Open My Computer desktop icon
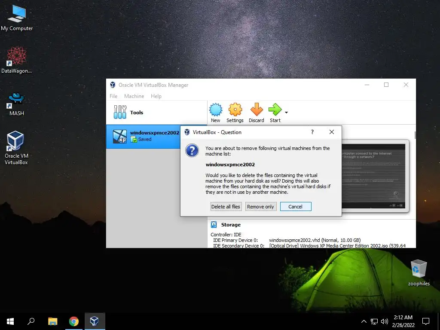Image resolution: width=440 pixels, height=330 pixels. click(17, 18)
